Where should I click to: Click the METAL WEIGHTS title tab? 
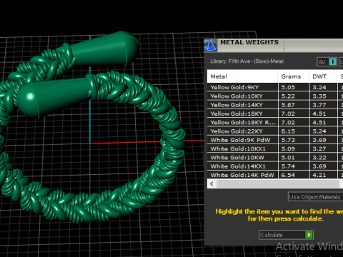pos(249,42)
